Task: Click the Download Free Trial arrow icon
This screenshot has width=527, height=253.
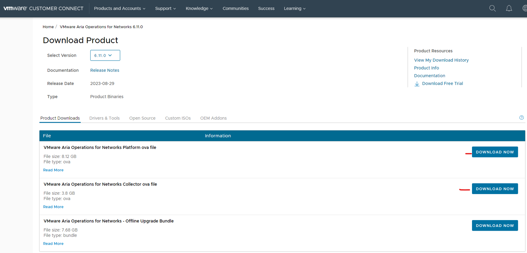Action: tap(417, 84)
